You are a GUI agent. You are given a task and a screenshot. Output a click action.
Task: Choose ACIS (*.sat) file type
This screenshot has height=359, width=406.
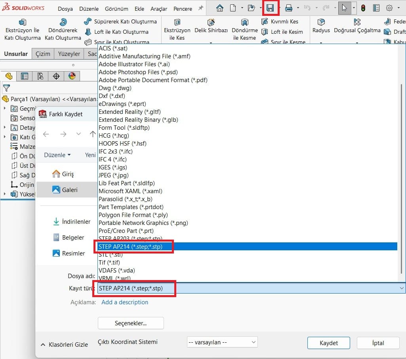point(247,48)
